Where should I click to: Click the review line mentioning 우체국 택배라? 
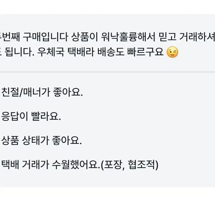pyautogui.click(x=89, y=52)
